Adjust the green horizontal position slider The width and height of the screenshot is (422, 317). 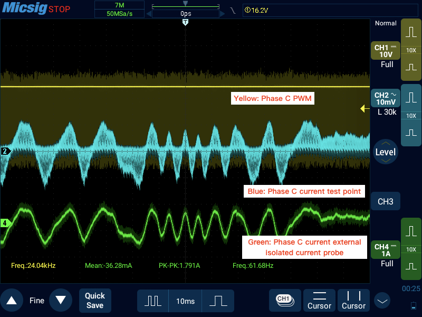(x=185, y=7)
